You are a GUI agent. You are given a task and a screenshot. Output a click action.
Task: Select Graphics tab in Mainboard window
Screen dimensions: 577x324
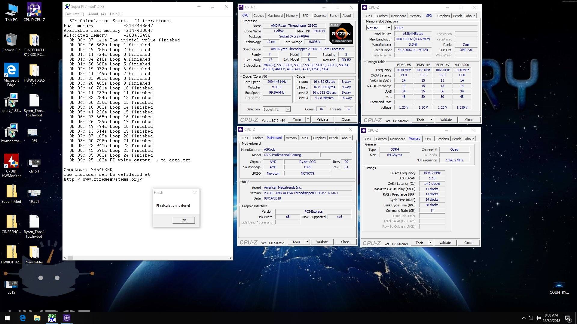[319, 138]
